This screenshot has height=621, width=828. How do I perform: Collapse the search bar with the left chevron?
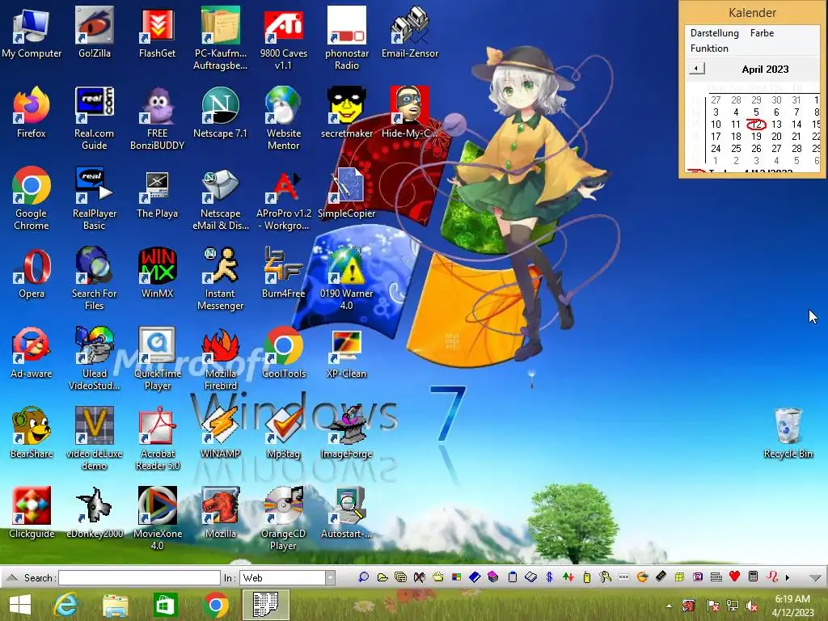[12, 577]
